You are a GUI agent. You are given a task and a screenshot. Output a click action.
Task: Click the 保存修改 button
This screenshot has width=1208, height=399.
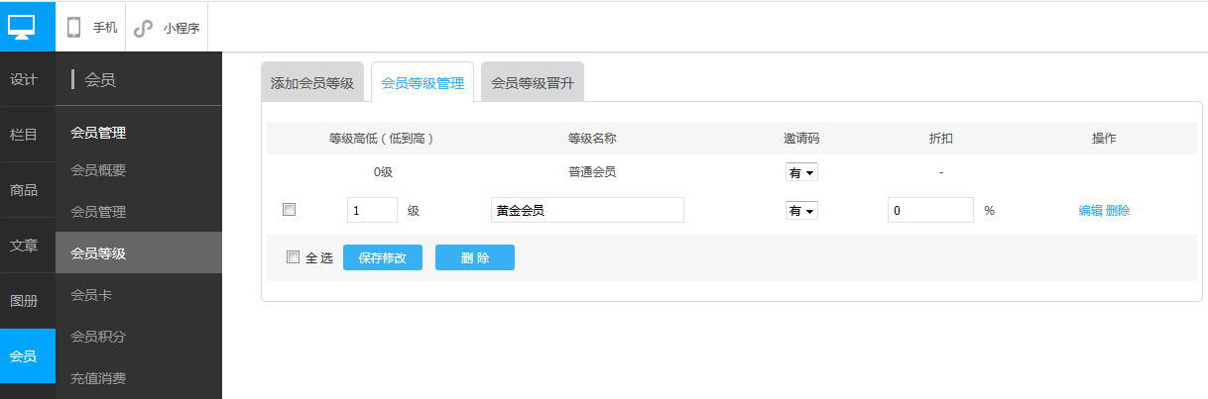383,257
